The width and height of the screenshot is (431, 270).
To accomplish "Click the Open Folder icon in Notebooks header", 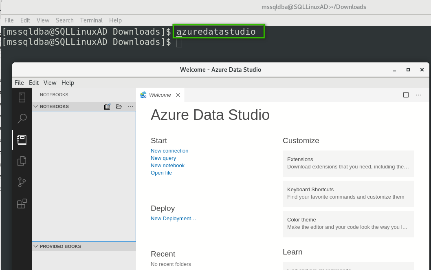I will tap(119, 106).
